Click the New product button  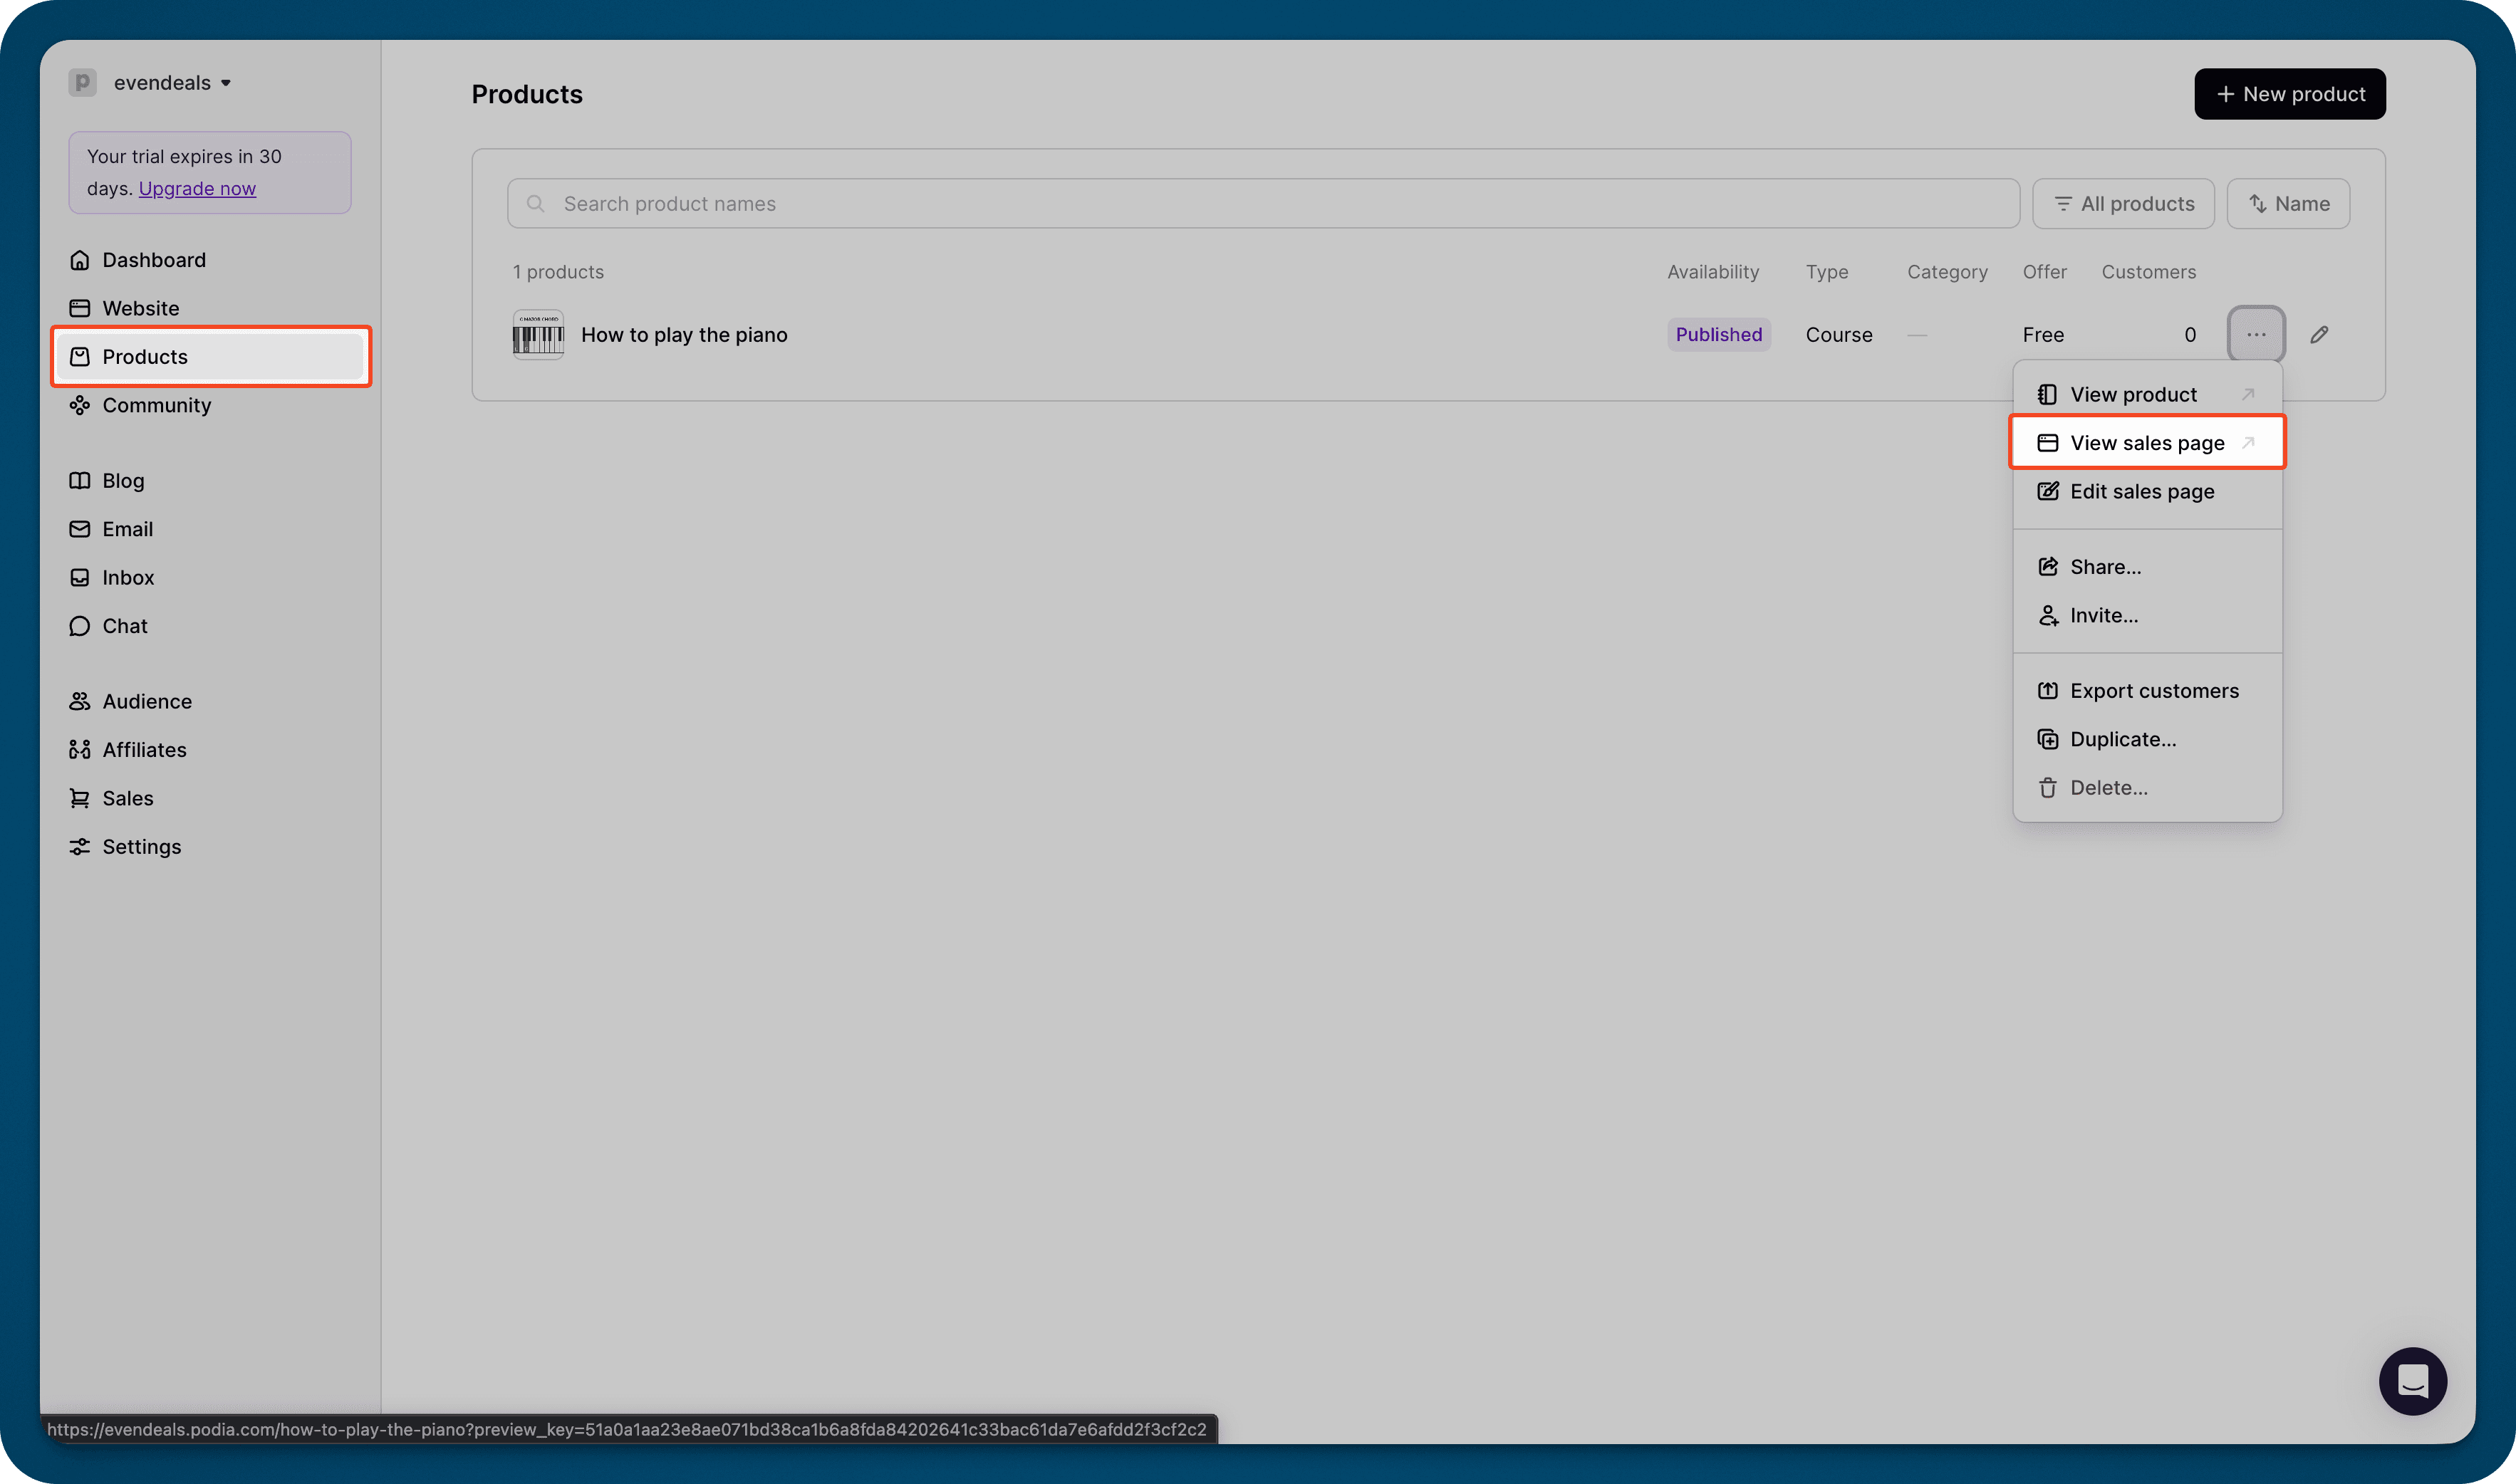(2289, 93)
